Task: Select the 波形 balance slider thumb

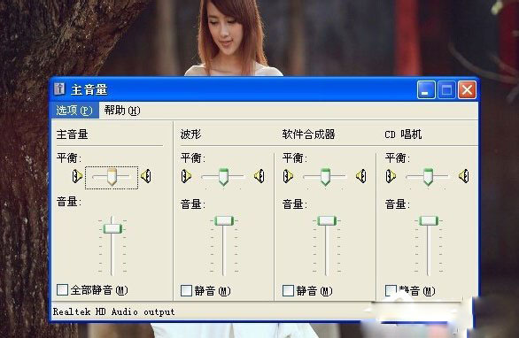Action: point(224,177)
